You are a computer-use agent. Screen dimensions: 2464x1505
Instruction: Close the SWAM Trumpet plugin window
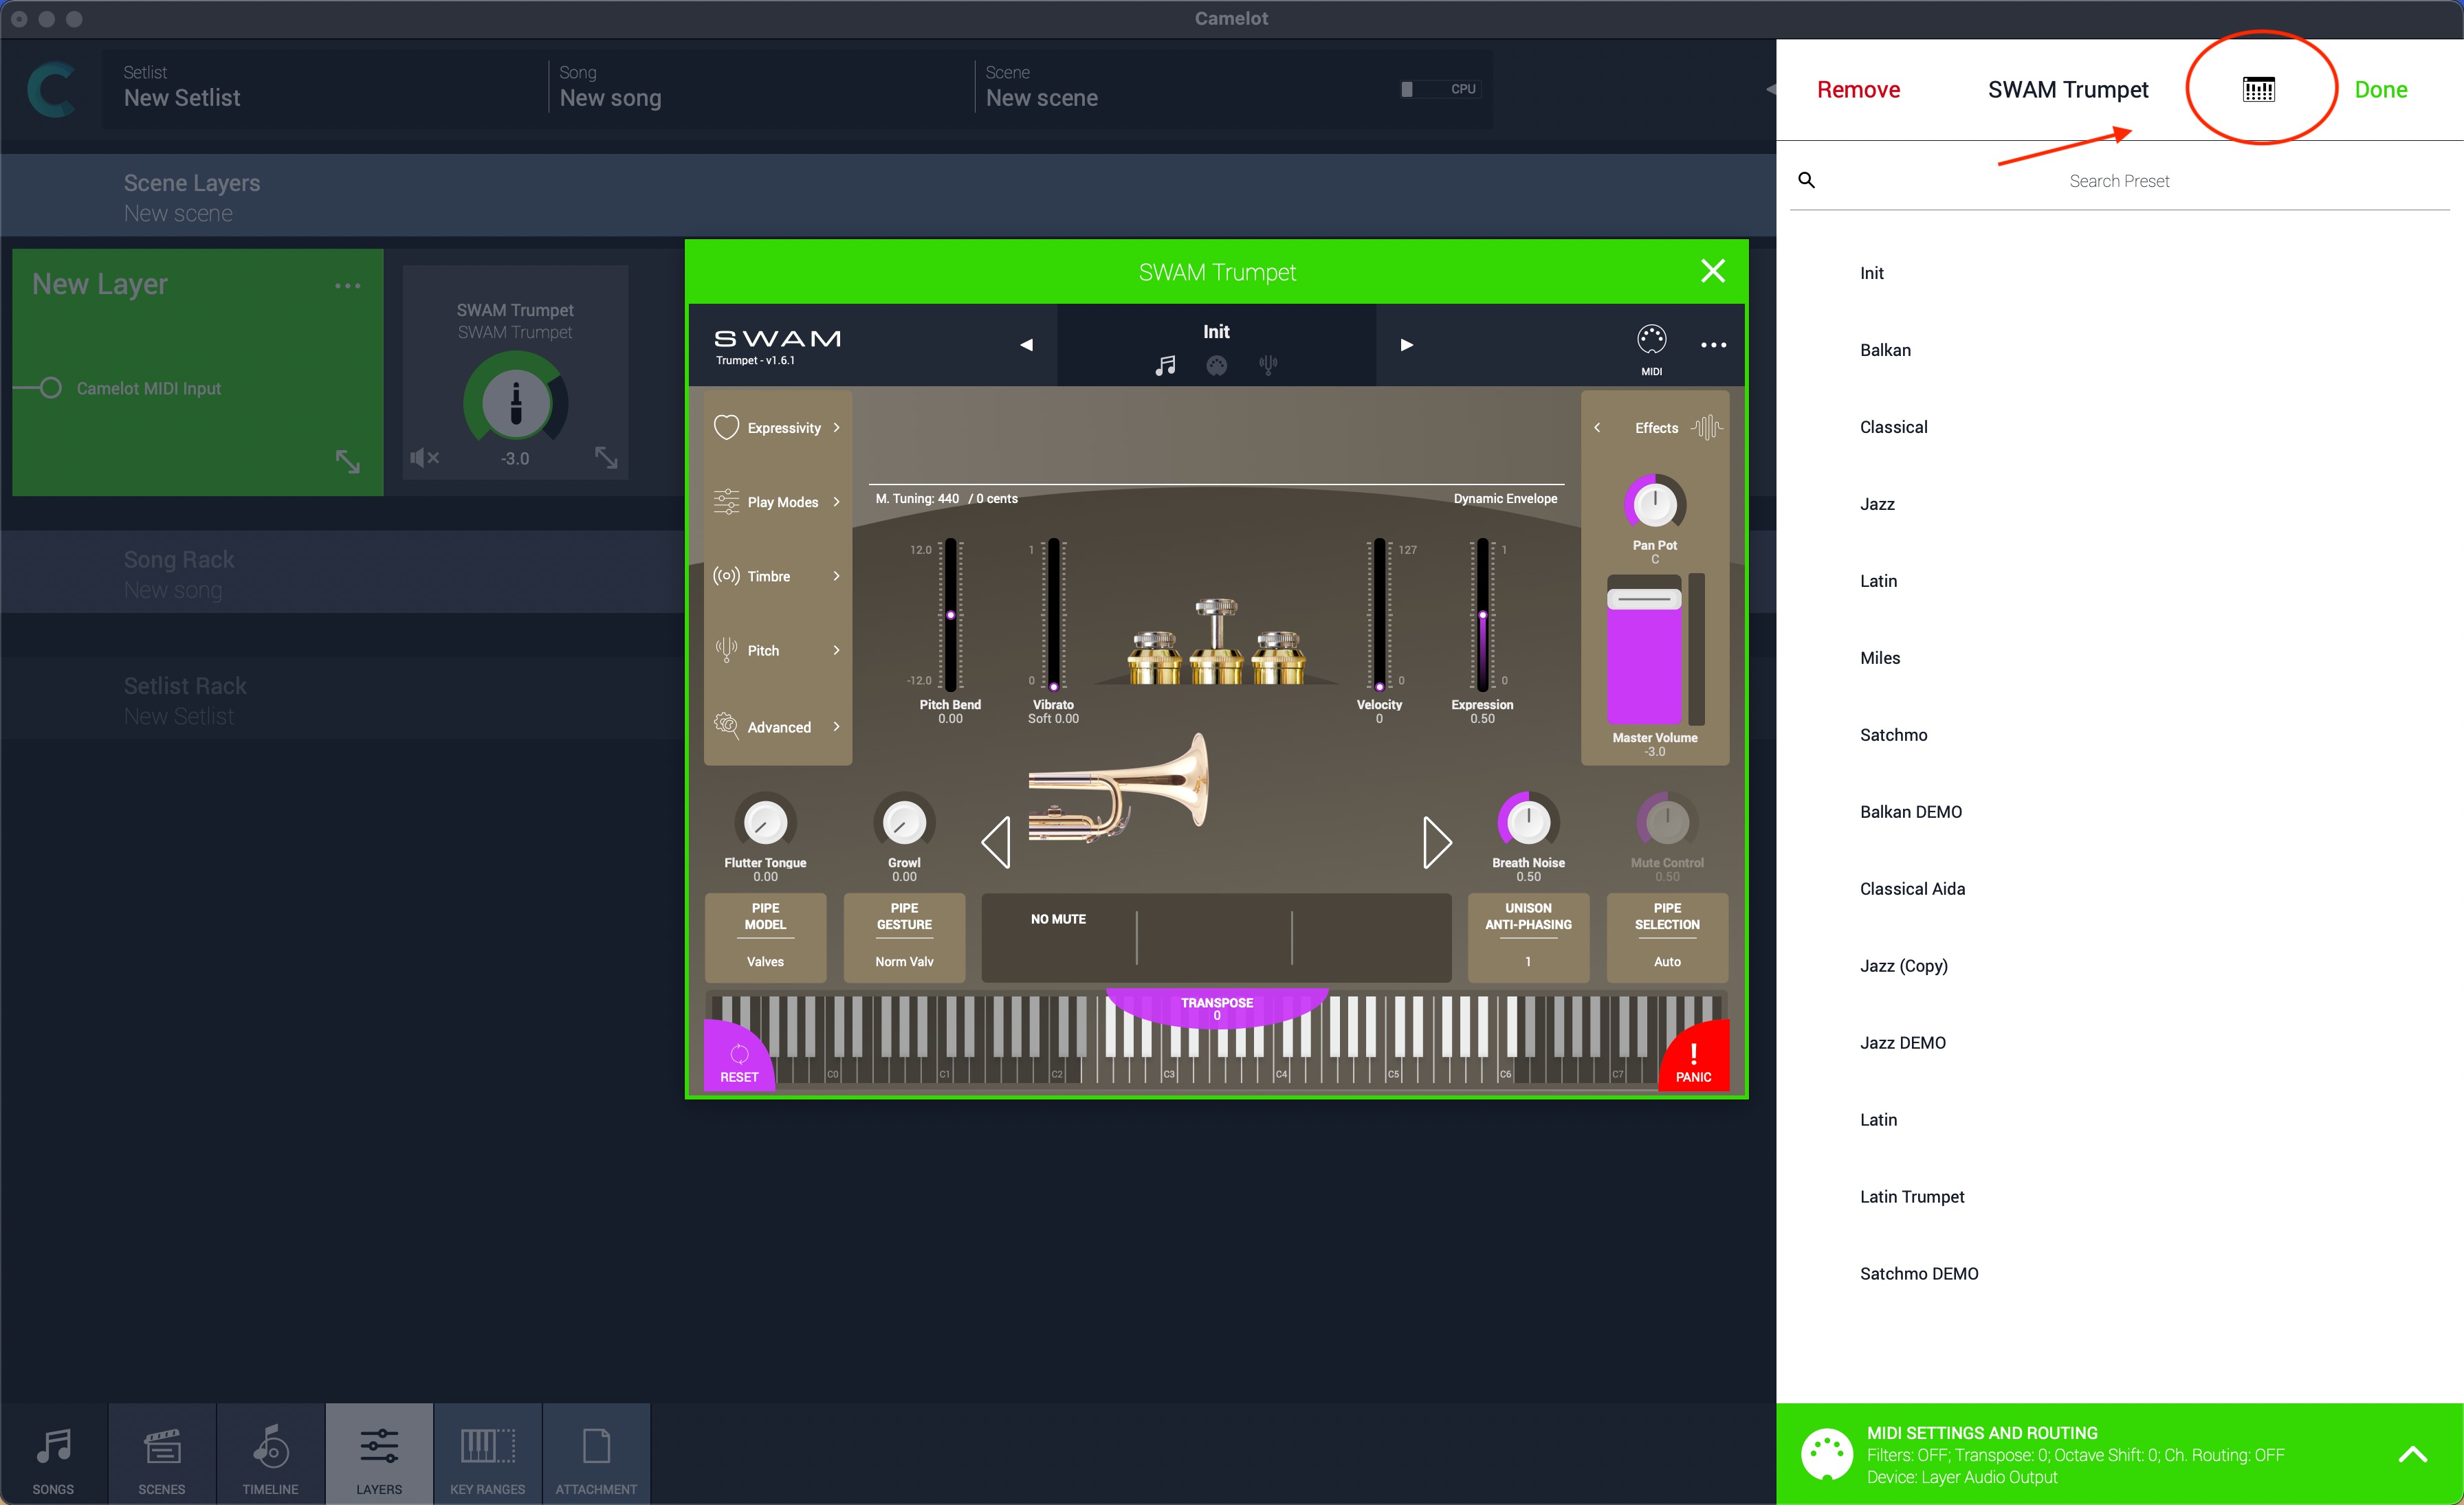pos(1712,271)
